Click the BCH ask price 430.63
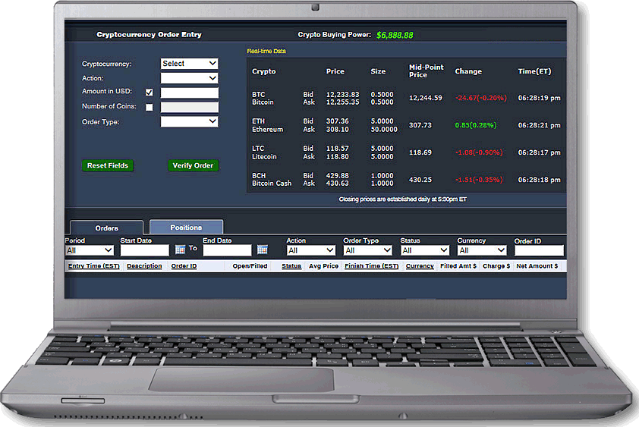This screenshot has height=427, width=639. click(338, 184)
